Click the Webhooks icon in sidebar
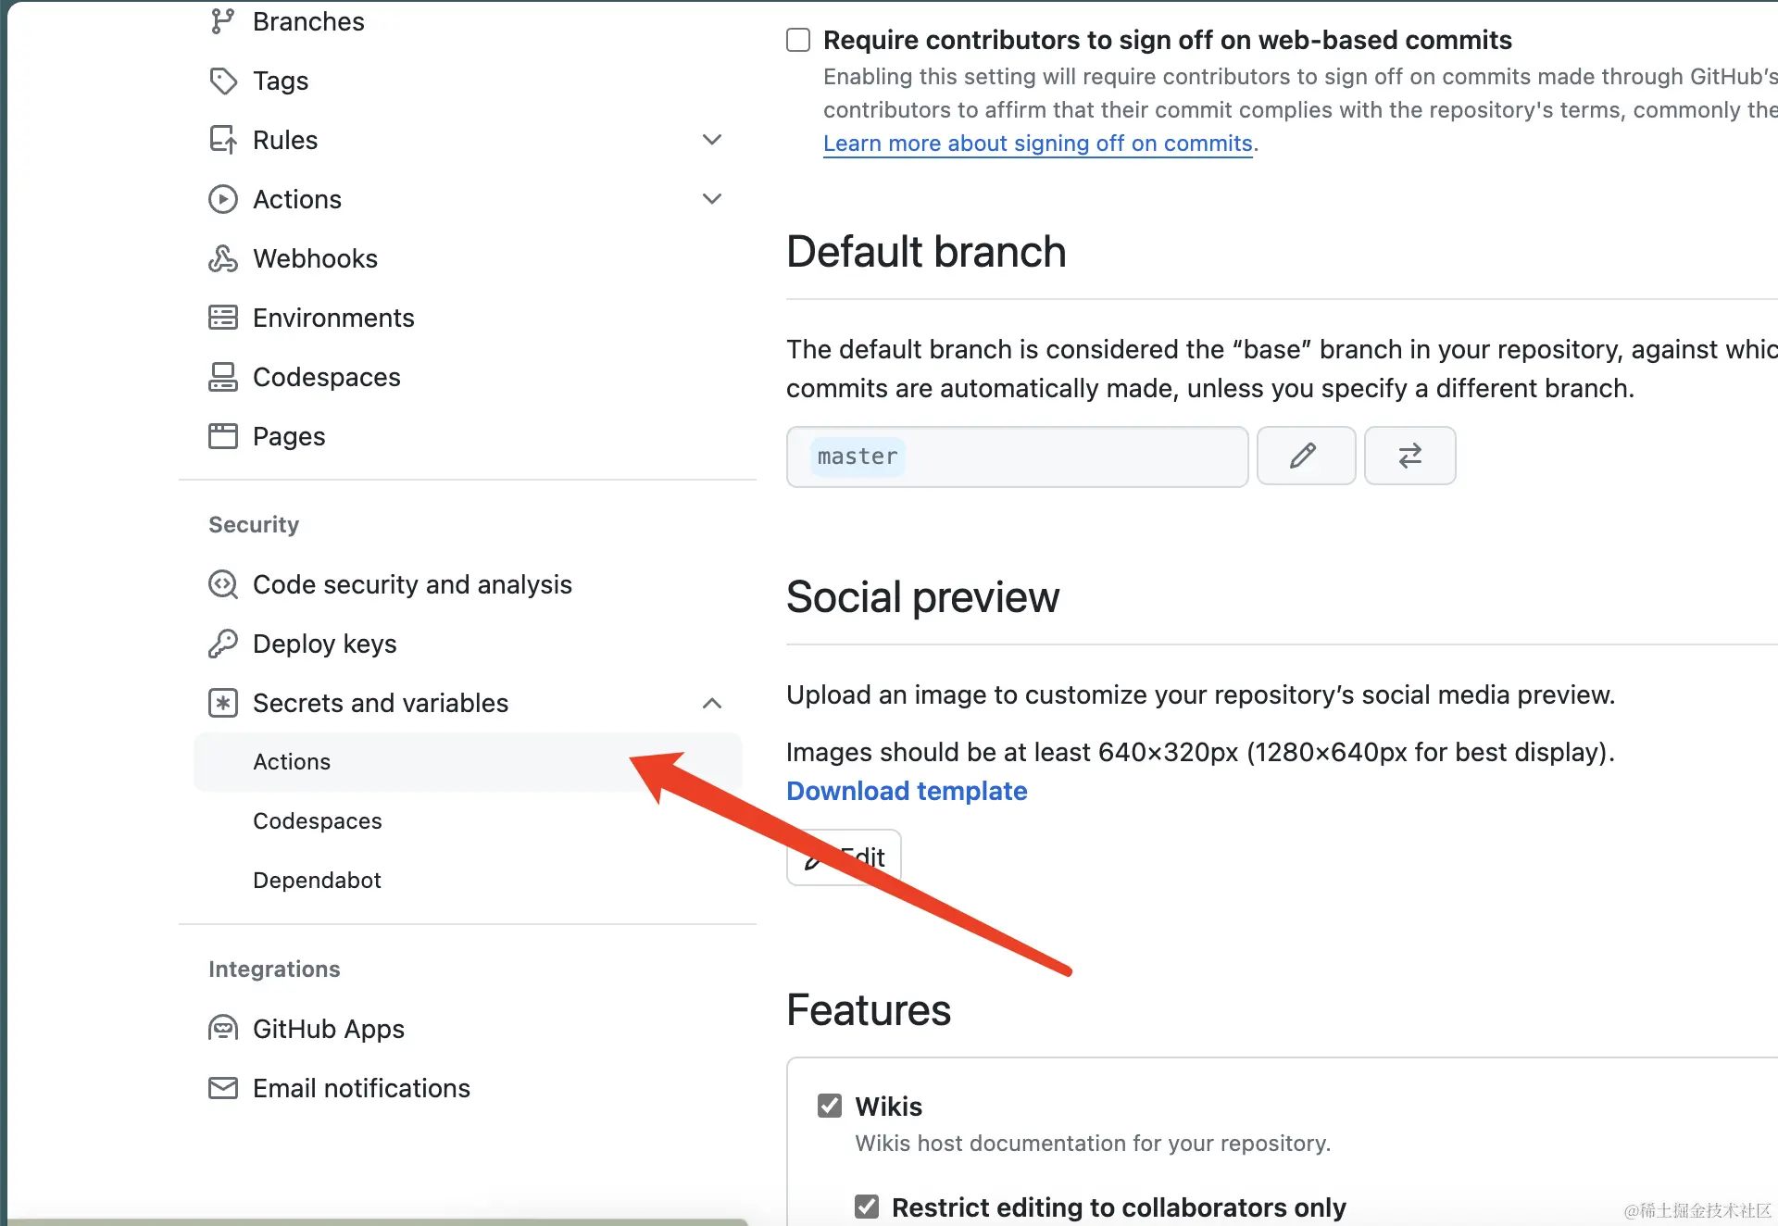This screenshot has width=1778, height=1226. (222, 258)
